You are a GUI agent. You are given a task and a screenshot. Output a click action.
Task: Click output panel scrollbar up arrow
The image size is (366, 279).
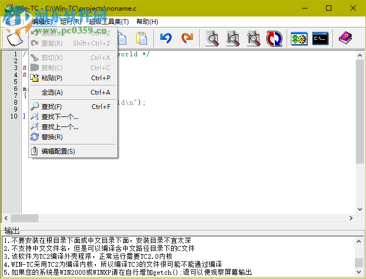[359, 241]
